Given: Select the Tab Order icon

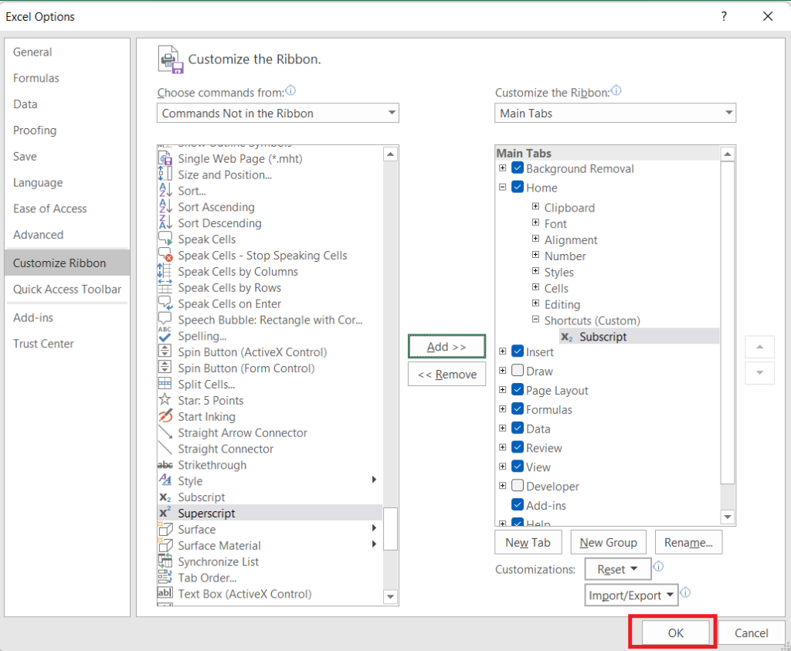Looking at the screenshot, I should (x=165, y=578).
